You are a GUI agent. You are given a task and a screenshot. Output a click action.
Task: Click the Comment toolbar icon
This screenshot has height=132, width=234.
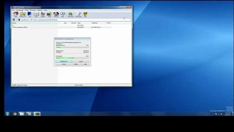point(78,14)
